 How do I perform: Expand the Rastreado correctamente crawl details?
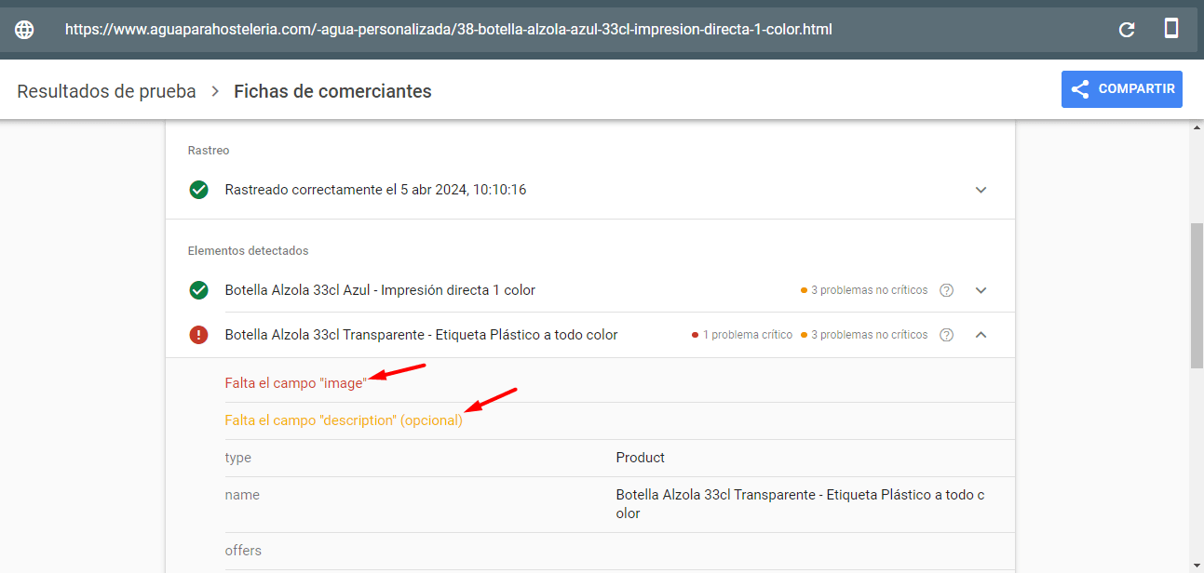(981, 190)
